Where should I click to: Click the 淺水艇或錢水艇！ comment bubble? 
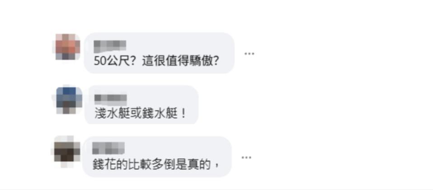point(141,105)
